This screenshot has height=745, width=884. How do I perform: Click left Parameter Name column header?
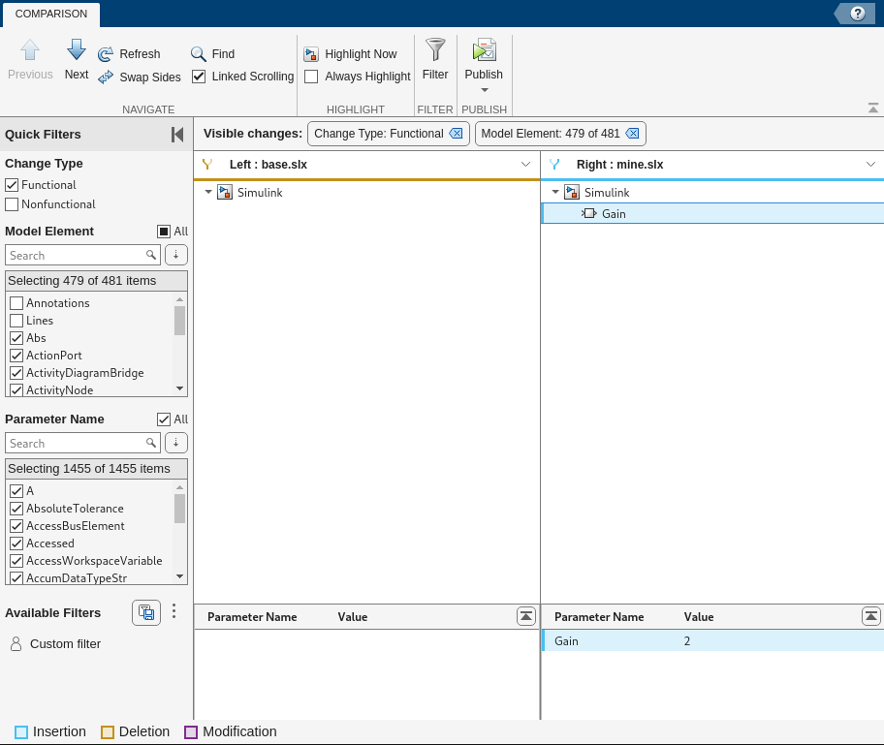coord(252,617)
